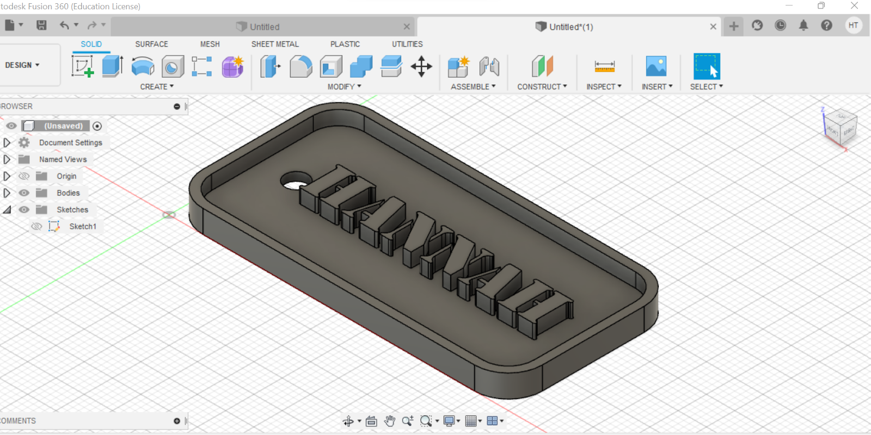Open the INSERT dropdown menu
Screen dimensions: 871x435
[657, 86]
